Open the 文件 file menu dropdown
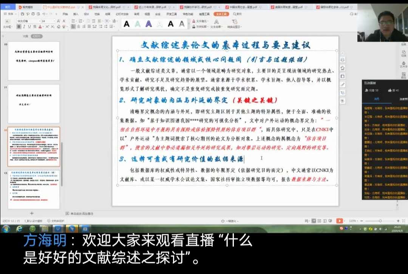The height and width of the screenshot is (274, 408). tap(10, 14)
